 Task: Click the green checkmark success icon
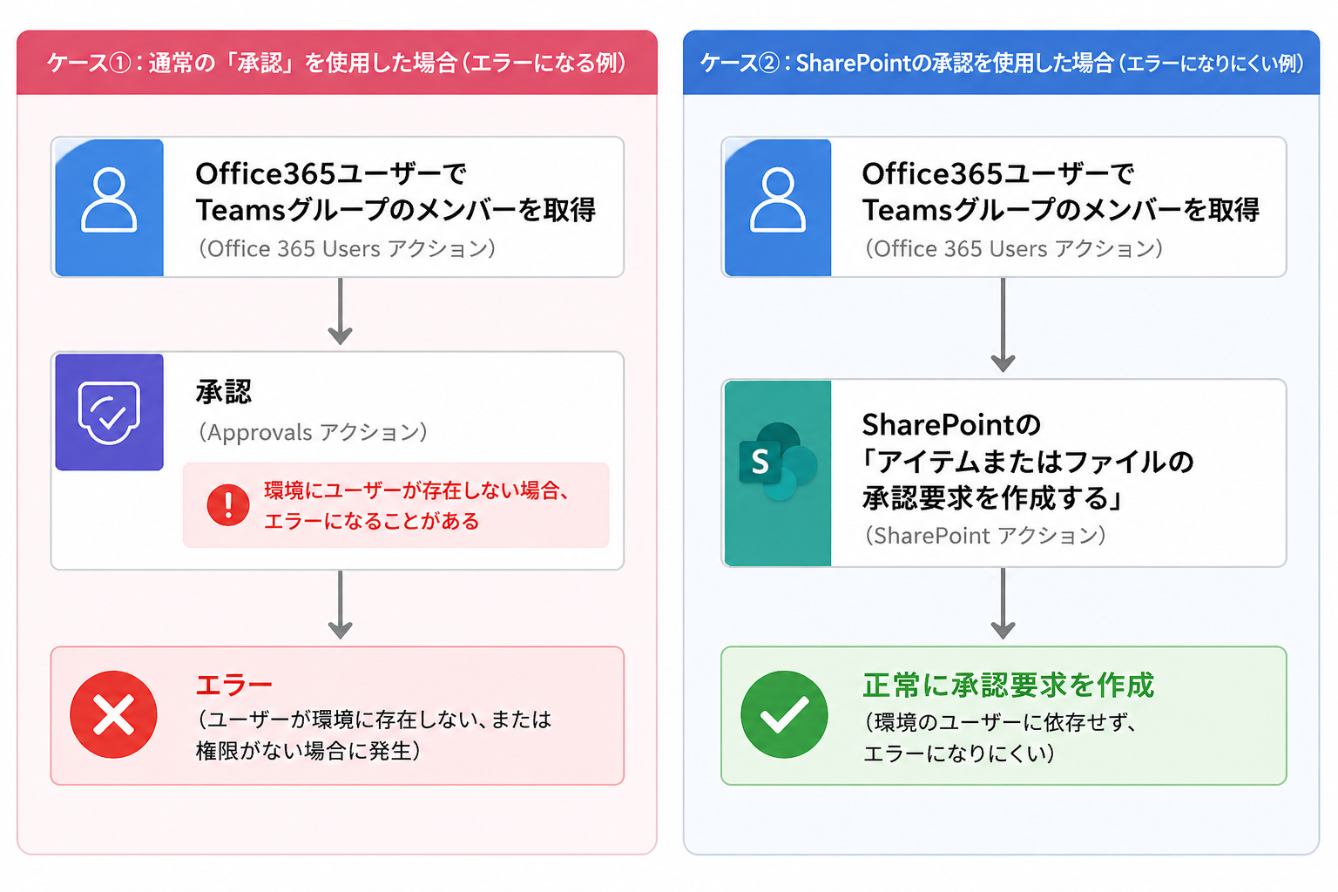pos(784,714)
